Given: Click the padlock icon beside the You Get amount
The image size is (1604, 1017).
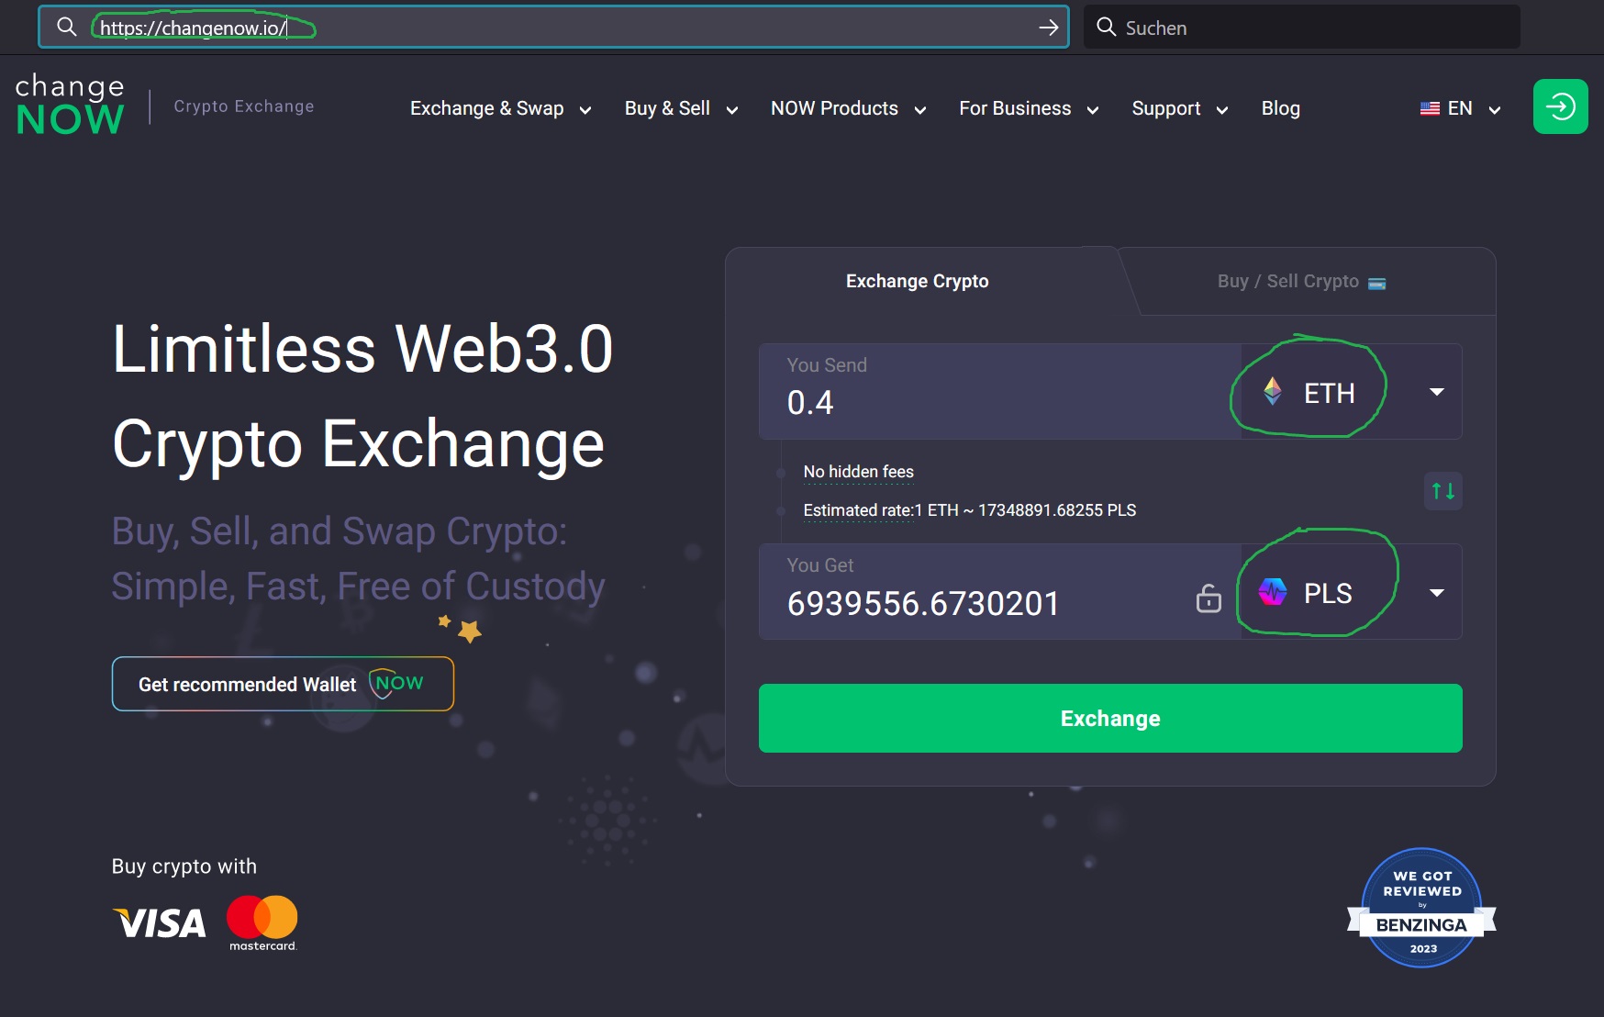Looking at the screenshot, I should [x=1209, y=600].
